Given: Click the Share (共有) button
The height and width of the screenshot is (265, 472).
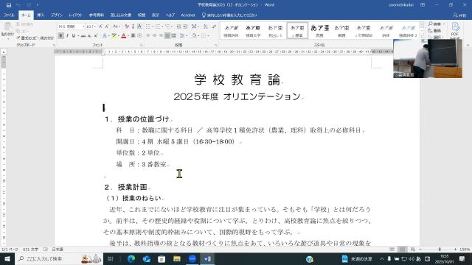Looking at the screenshot, I should (x=459, y=15).
